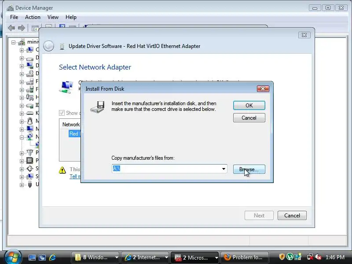This screenshot has width=352, height=264.
Task: Toggle the Show compatible hardware checkbox
Action: tap(62, 113)
